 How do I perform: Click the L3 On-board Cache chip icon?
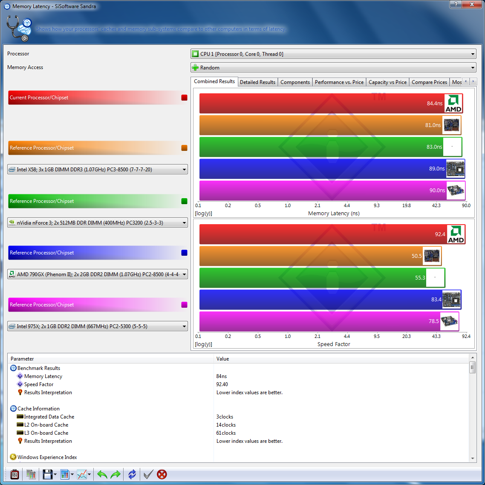(x=20, y=433)
